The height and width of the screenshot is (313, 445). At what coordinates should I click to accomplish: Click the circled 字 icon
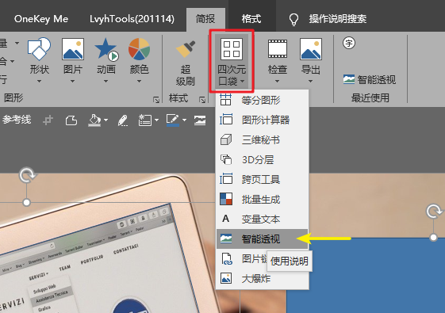click(349, 43)
